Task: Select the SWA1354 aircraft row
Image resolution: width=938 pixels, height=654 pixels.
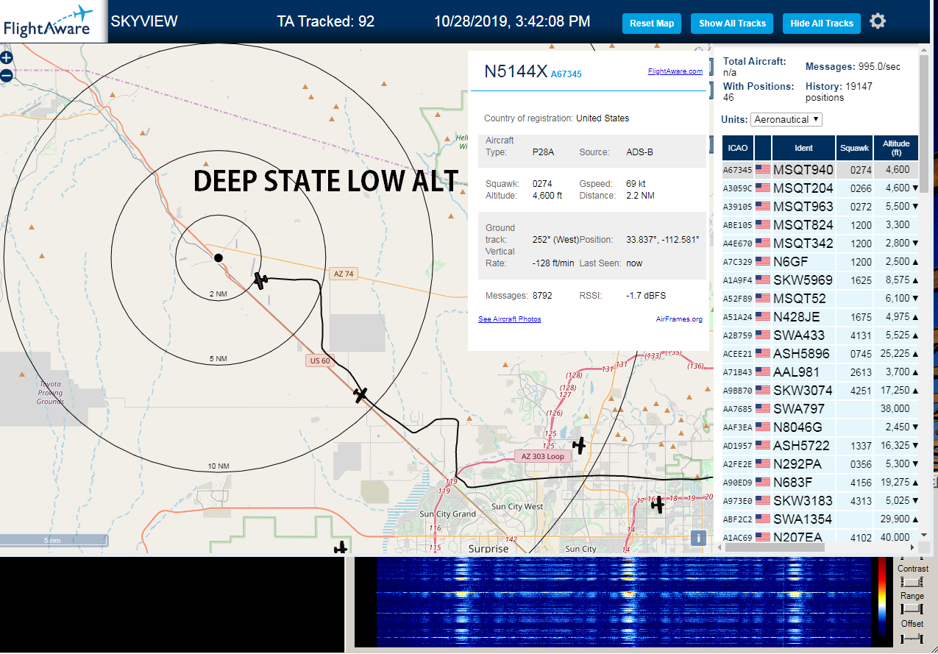Action: click(820, 519)
